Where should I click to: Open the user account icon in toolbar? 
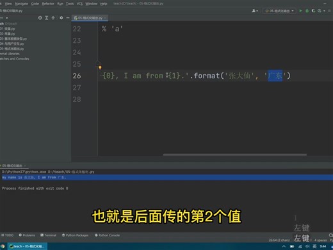point(254,11)
